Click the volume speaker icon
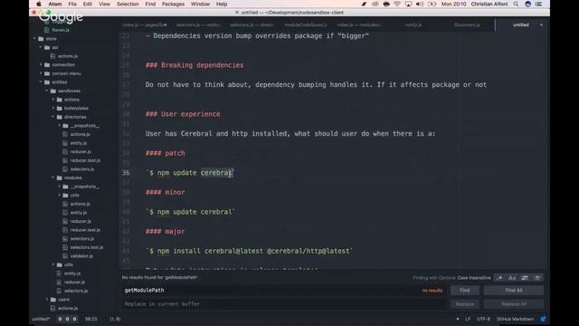 point(420,4)
